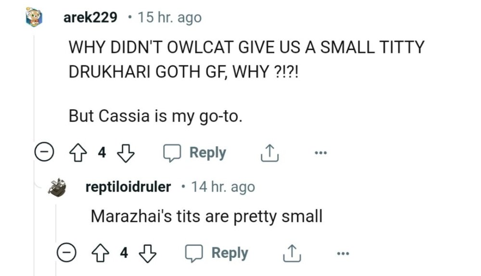Downvote reptiloidruler's reply
This screenshot has height=276, width=481.
pyautogui.click(x=147, y=253)
